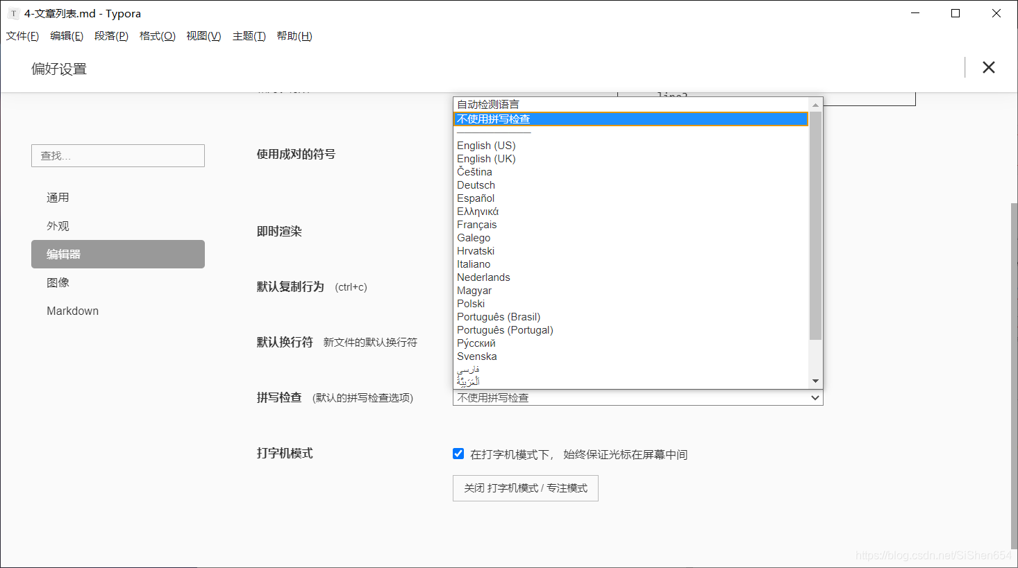Viewport: 1018px width, 568px height.
Task: Click the Typora app icon in the title bar
Action: [13, 13]
